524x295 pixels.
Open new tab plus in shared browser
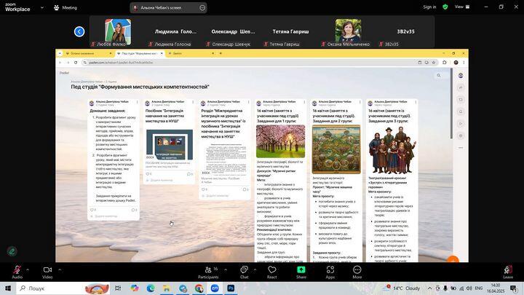click(221, 53)
